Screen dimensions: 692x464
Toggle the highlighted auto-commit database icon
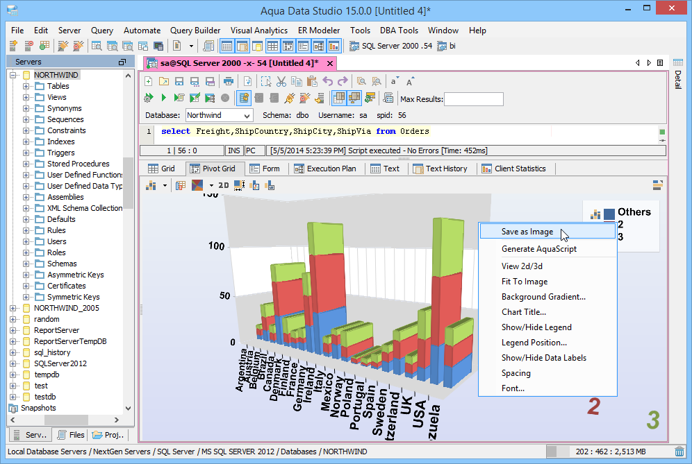pos(244,98)
